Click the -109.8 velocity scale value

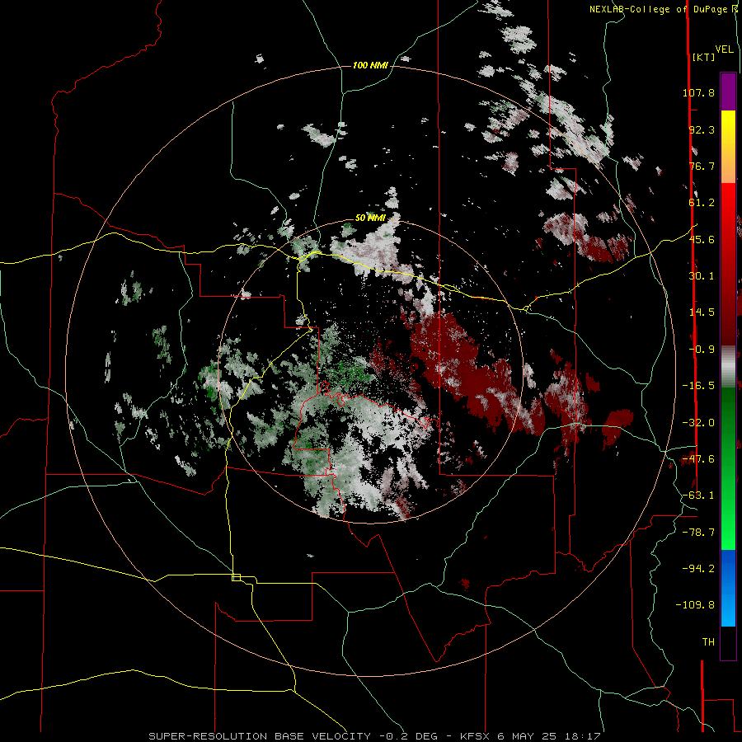tap(695, 605)
